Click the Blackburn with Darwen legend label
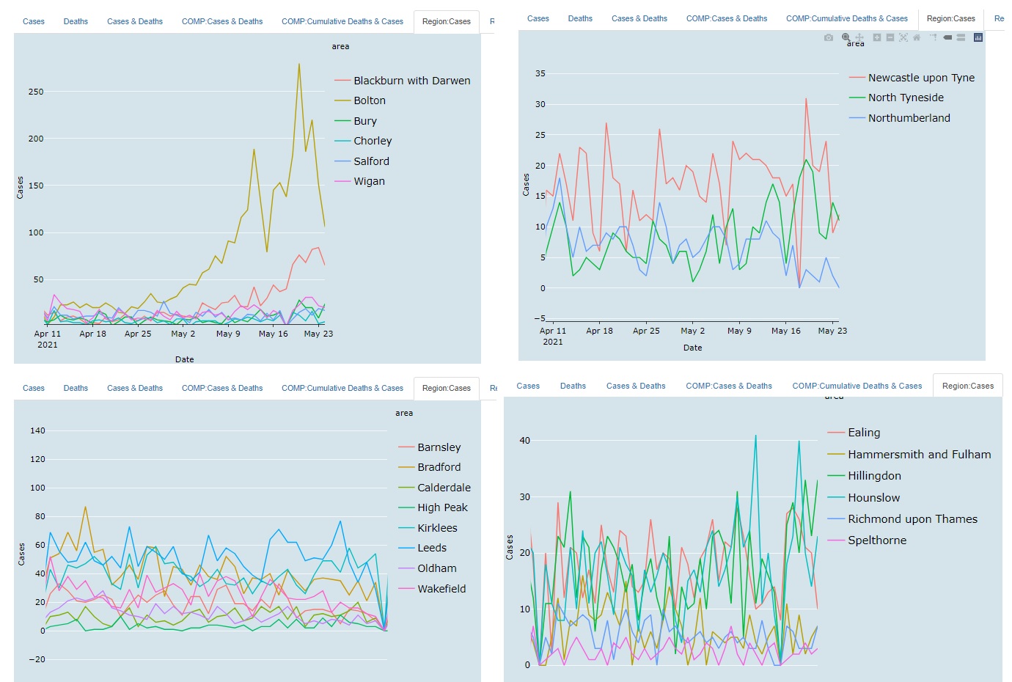 411,81
